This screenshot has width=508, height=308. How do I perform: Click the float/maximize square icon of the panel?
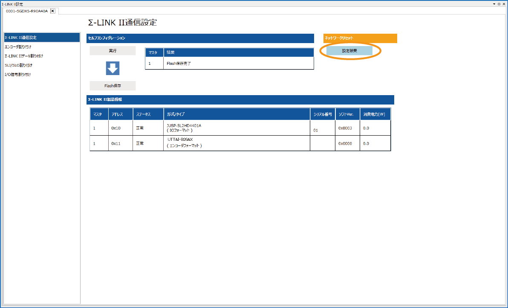click(499, 3)
